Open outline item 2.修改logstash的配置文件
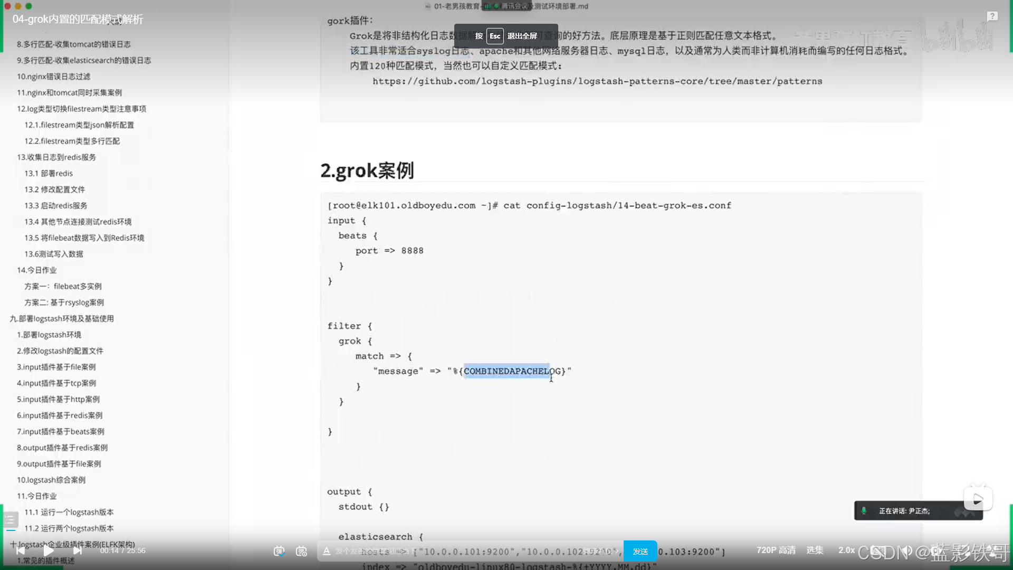This screenshot has height=570, width=1013. 60,351
